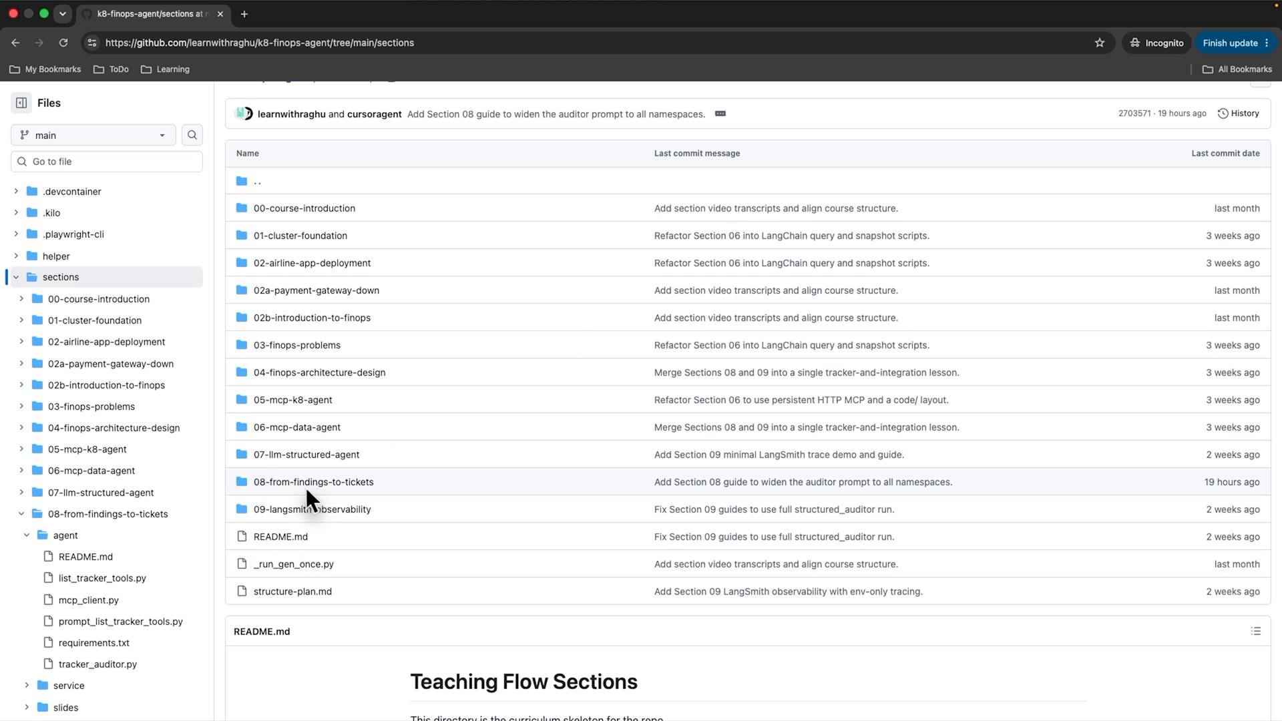Click the Go to file field

tap(107, 162)
